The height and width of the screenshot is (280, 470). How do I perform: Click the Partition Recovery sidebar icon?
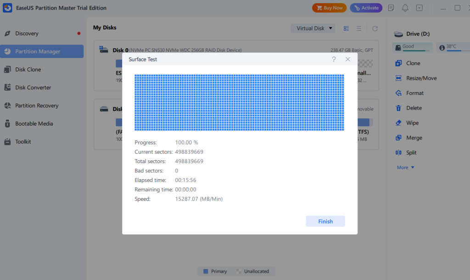coord(7,106)
